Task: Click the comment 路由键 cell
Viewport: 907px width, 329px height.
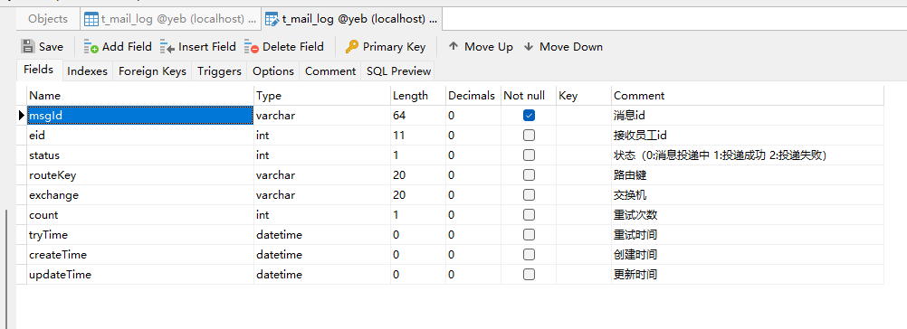Action: 748,174
